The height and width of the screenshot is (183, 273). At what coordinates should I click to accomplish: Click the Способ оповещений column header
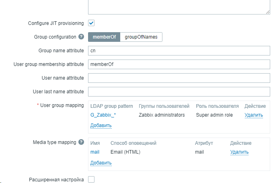click(133, 143)
